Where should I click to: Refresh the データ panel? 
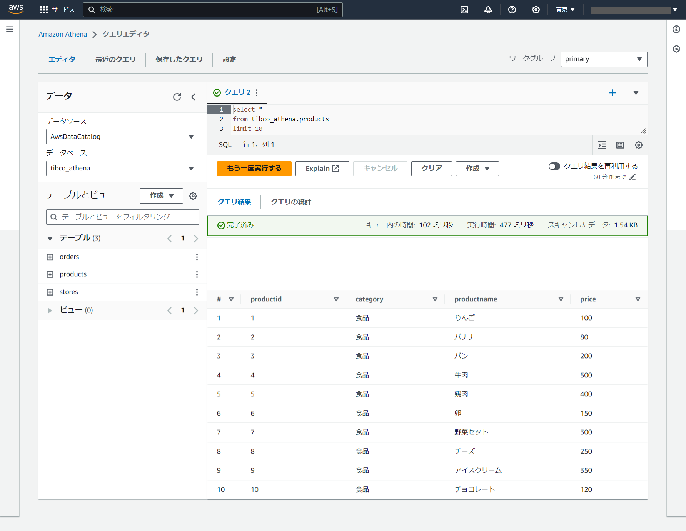click(177, 97)
